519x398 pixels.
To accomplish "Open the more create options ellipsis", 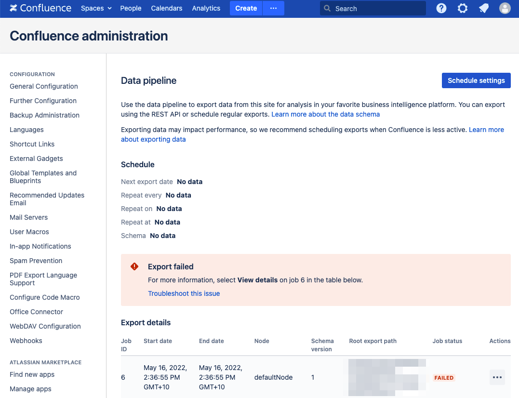I will tap(273, 8).
